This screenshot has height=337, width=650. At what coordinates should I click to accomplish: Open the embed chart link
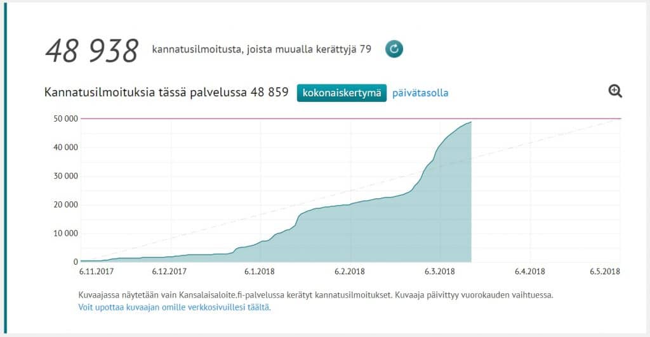point(175,308)
